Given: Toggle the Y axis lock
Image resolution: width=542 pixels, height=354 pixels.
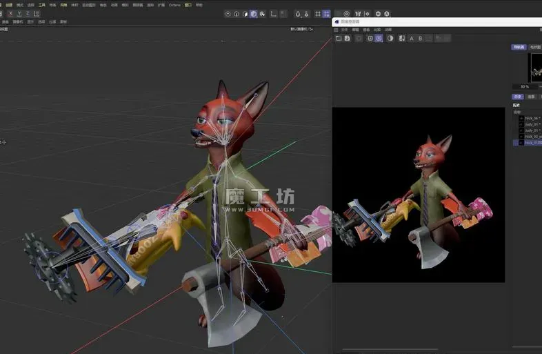Looking at the screenshot, I should tap(19, 14).
